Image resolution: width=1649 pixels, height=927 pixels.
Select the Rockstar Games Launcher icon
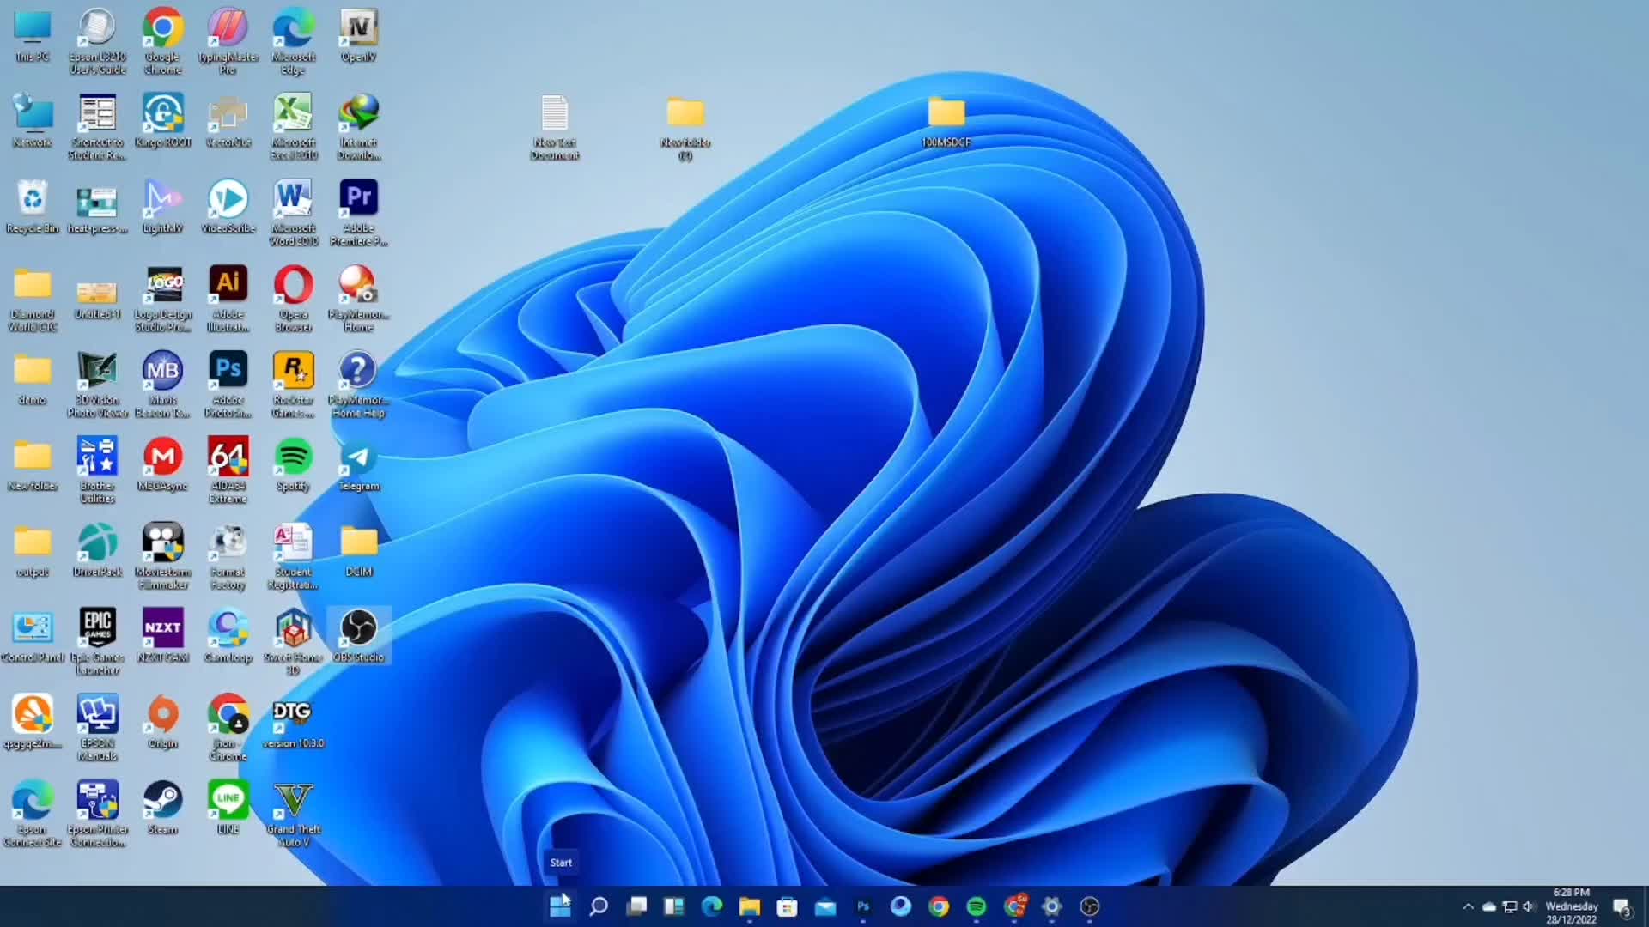coord(293,385)
